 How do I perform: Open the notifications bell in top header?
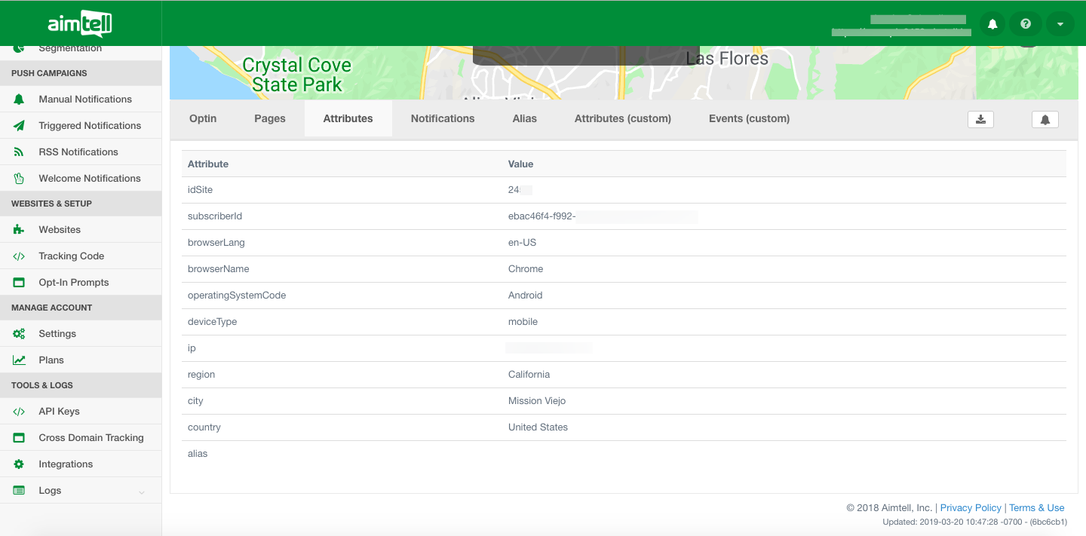point(992,24)
